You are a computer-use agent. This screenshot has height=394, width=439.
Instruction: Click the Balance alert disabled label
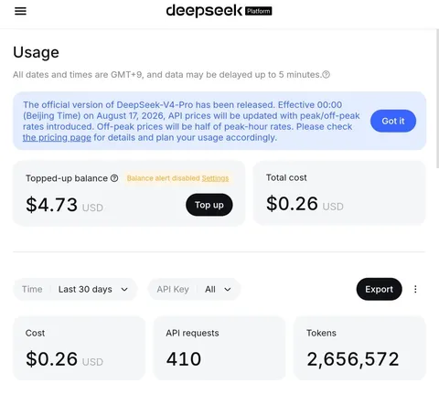tap(163, 178)
